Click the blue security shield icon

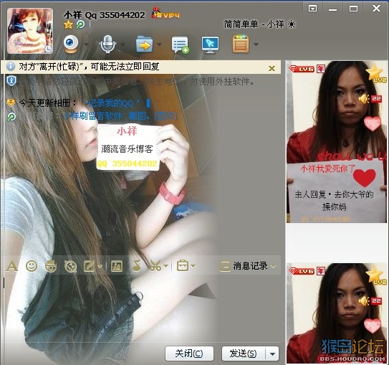[x=11, y=81]
